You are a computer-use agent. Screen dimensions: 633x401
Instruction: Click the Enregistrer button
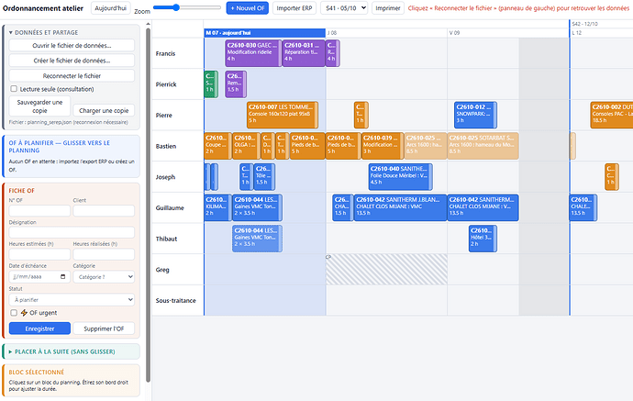tap(39, 329)
